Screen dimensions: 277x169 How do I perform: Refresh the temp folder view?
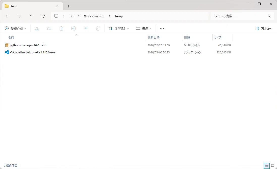43,16
